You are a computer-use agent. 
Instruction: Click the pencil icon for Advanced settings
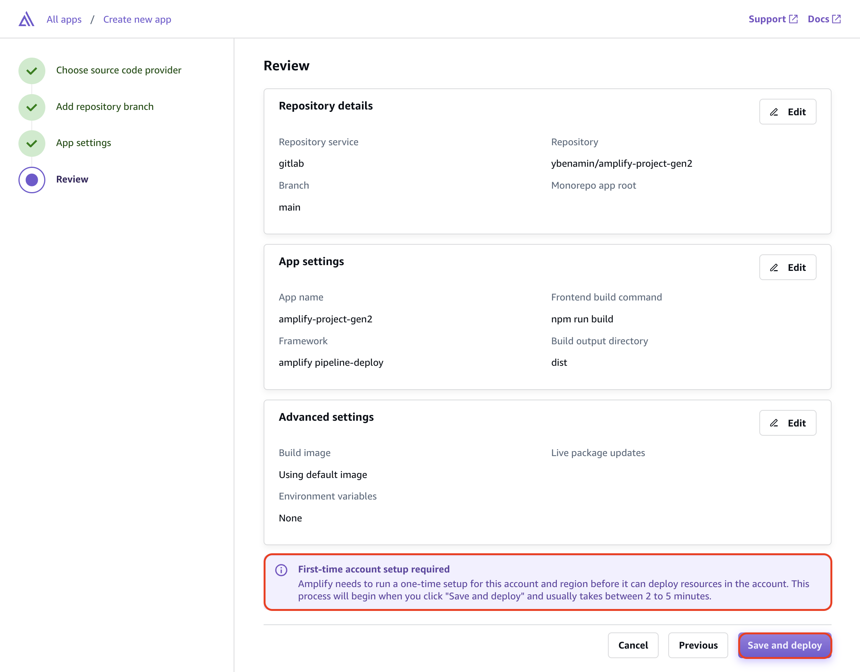[774, 423]
